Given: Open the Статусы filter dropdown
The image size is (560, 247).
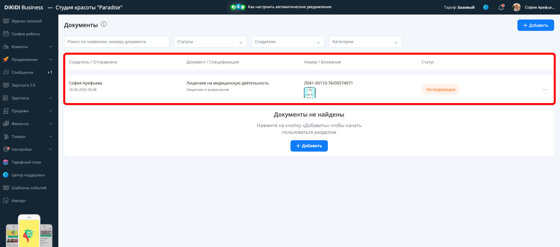Looking at the screenshot, I should coord(210,42).
